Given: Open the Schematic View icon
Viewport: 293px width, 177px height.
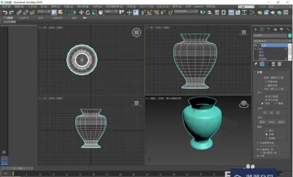Looking at the screenshot, I should pyautogui.click(x=244, y=13).
